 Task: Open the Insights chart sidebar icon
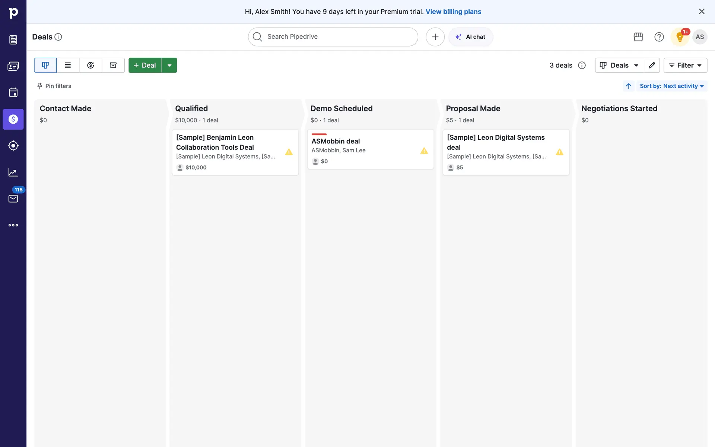point(13,172)
